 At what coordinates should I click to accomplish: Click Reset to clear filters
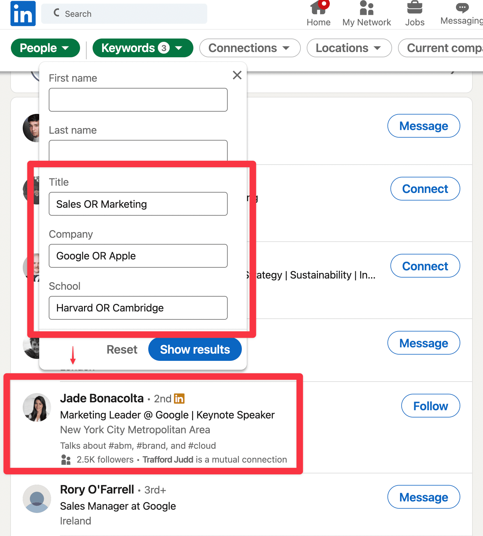coord(122,349)
